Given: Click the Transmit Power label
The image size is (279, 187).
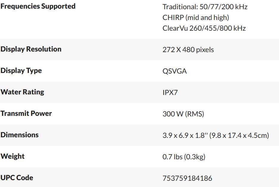Looking at the screenshot, I should (26, 113).
